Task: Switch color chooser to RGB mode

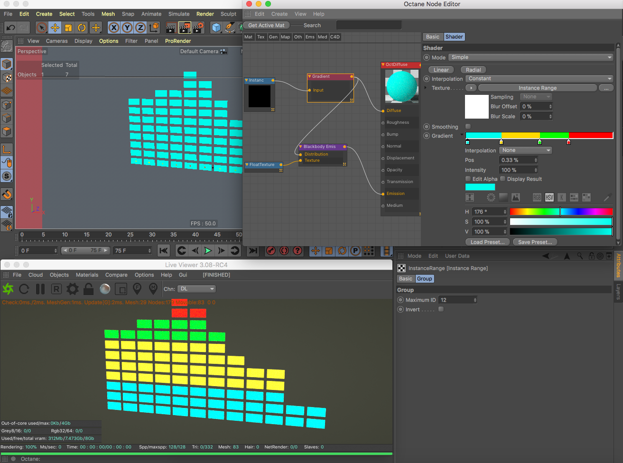Action: pos(537,197)
